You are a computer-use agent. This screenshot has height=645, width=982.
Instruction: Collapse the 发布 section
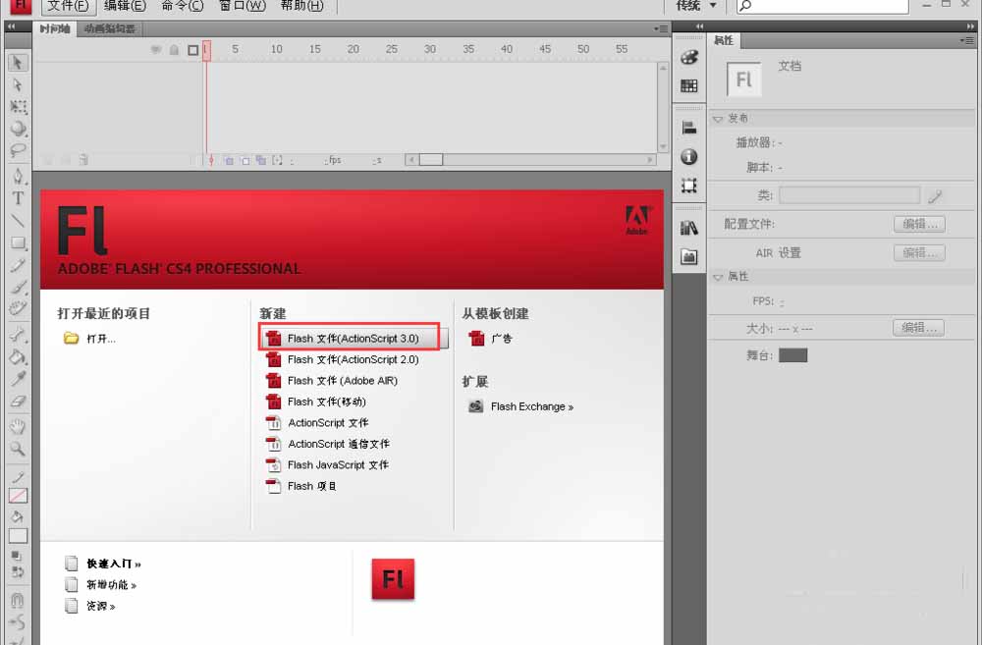[x=718, y=119]
